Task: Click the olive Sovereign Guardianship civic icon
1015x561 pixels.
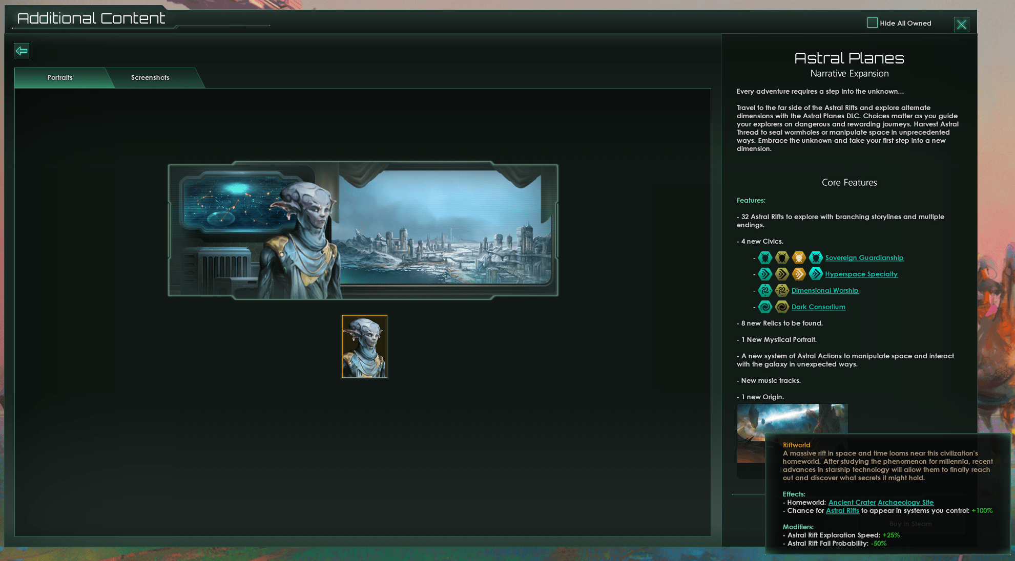Action: 782,257
